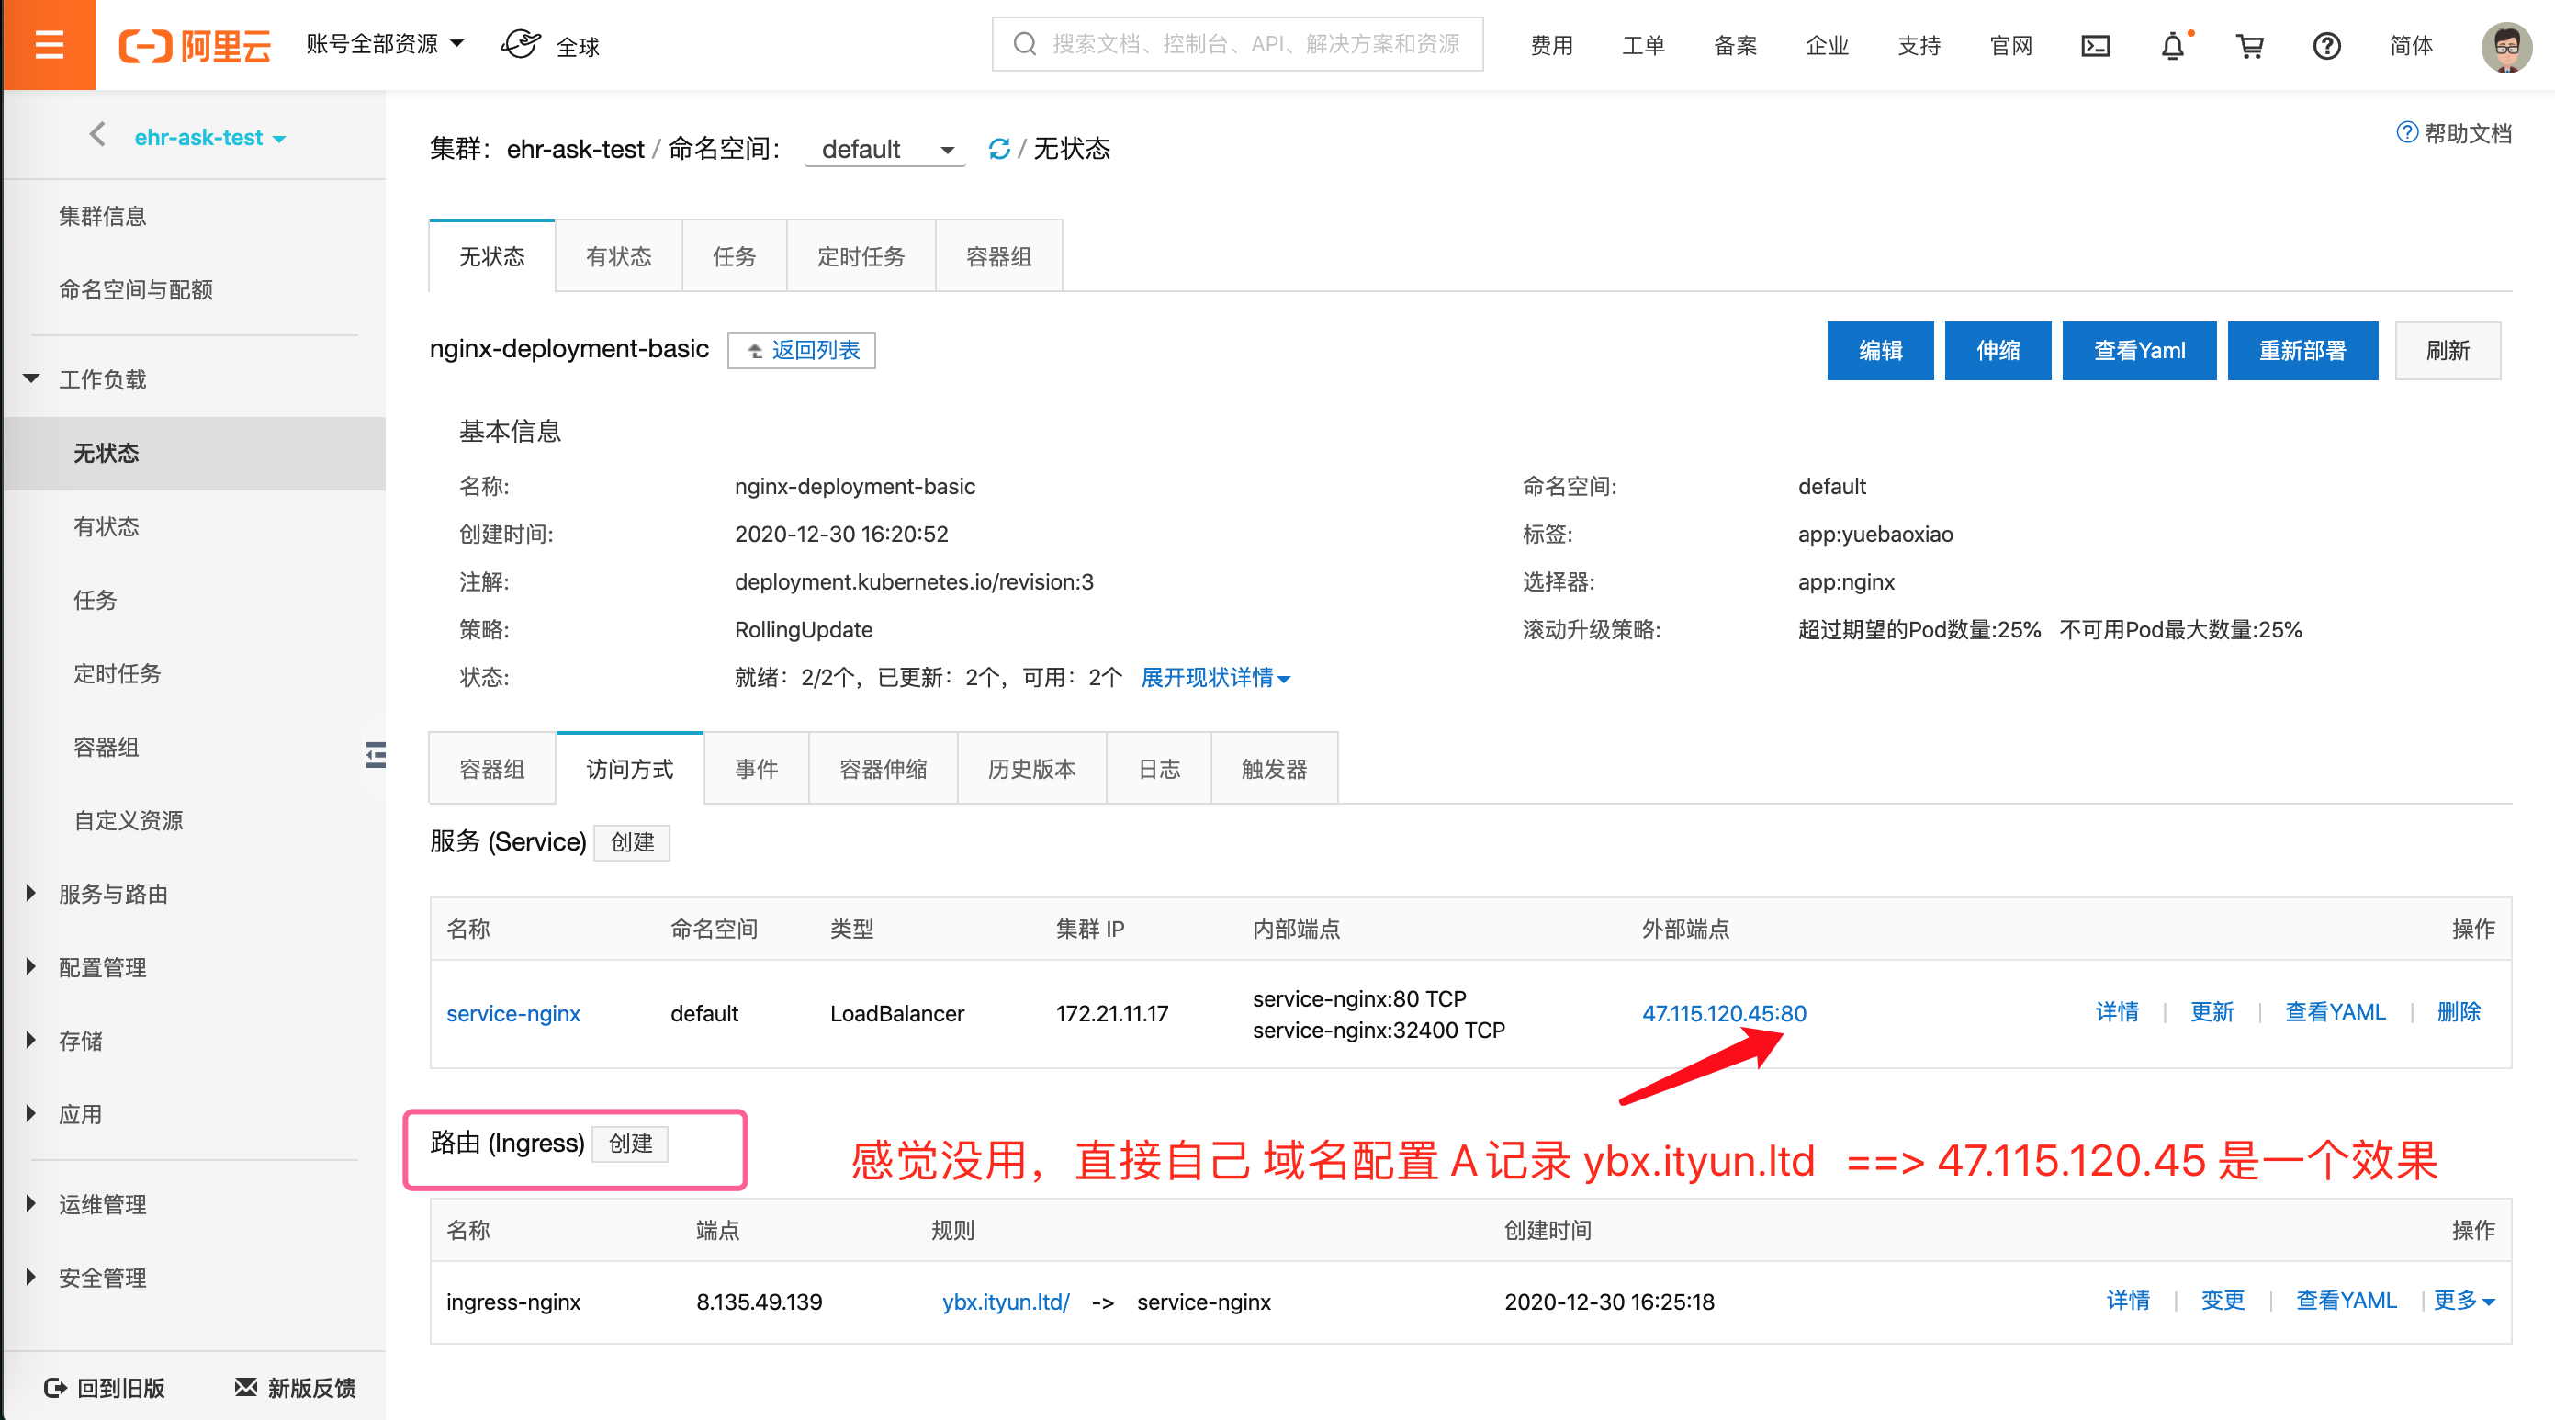The width and height of the screenshot is (2555, 1420).
Task: Open the shopping cart icon
Action: tap(2249, 46)
